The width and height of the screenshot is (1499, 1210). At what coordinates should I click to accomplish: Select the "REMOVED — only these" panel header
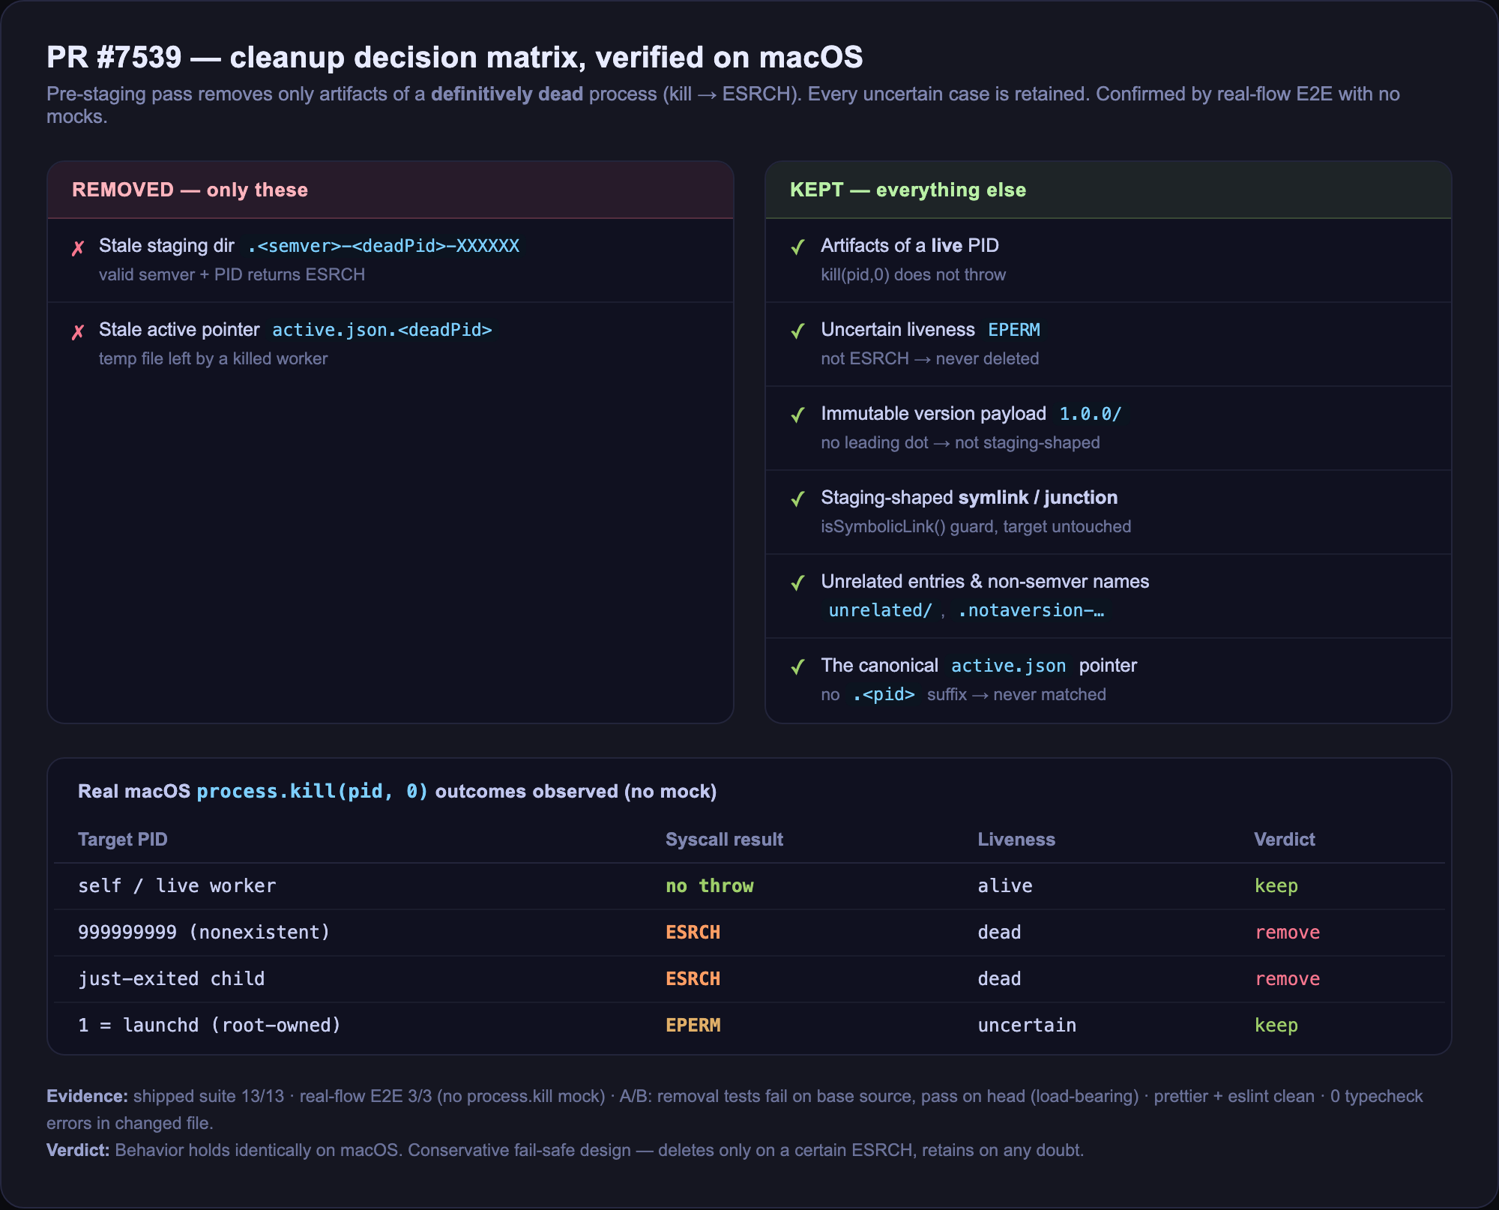click(390, 190)
